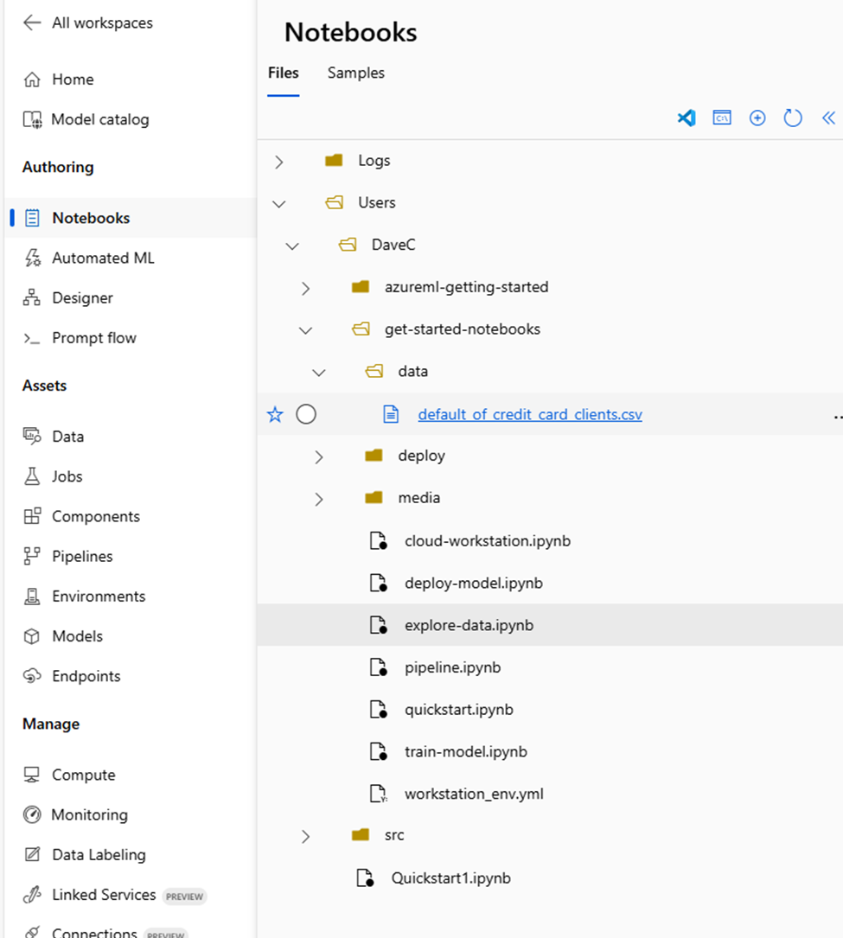Click the Connections sidebar icon
Viewport: 843px width, 938px height.
(32, 931)
